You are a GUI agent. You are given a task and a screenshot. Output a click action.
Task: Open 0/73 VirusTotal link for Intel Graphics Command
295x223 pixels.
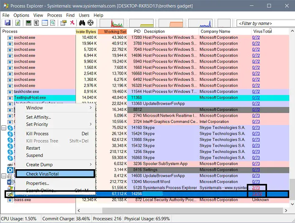256,122
